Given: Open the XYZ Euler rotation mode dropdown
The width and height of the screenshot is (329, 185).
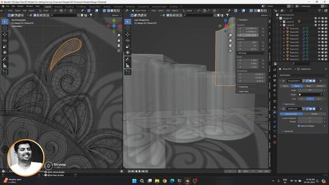Looking at the screenshot, I should coord(251,53).
